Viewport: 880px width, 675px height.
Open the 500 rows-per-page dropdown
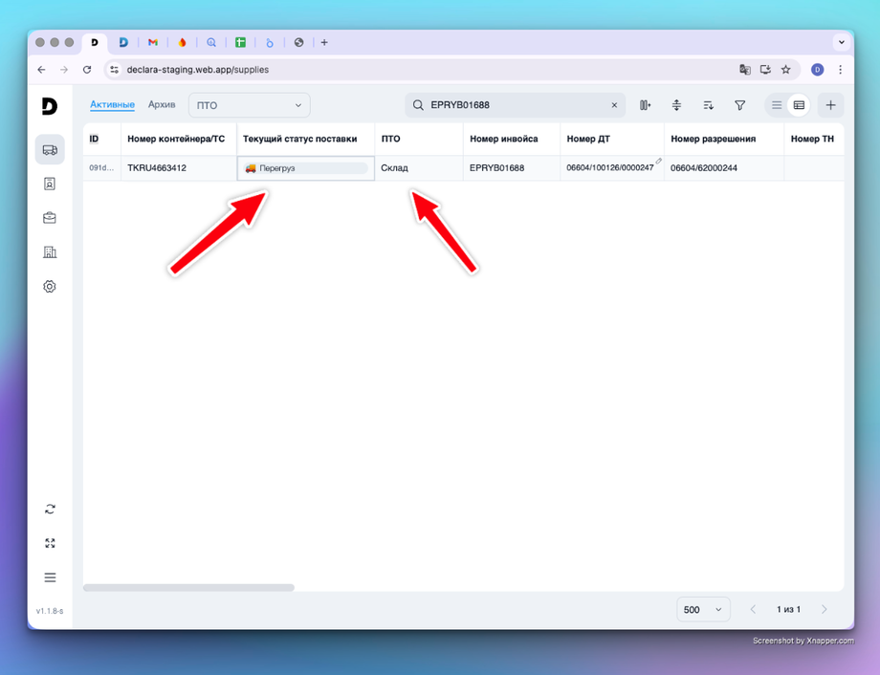pos(703,609)
